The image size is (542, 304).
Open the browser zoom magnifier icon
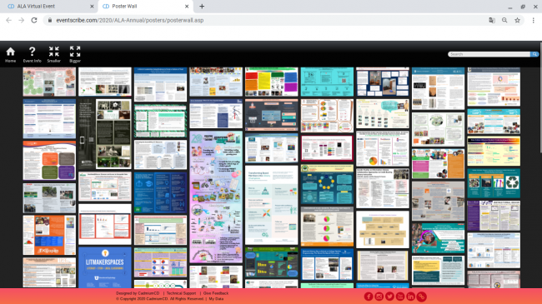[504, 20]
